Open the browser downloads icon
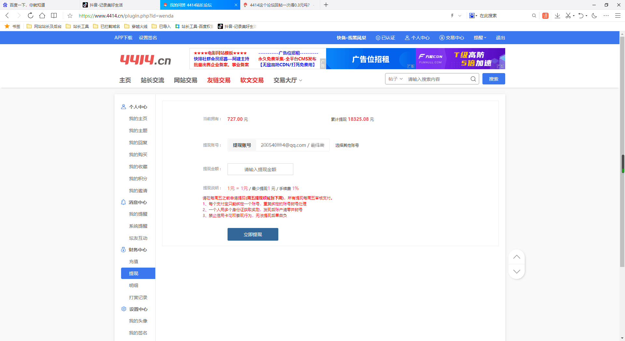625x341 pixels. tap(557, 16)
